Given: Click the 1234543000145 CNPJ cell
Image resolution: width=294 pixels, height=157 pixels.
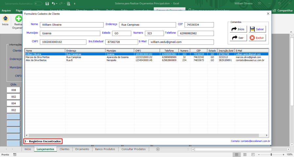Looking at the screenshot, I should pyautogui.click(x=144, y=60).
